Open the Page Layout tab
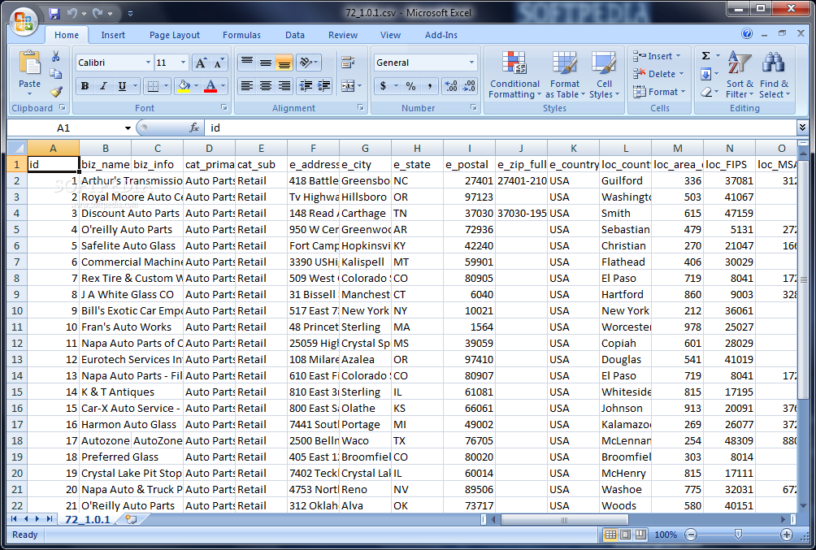Screen dimensions: 816x550 [175, 35]
